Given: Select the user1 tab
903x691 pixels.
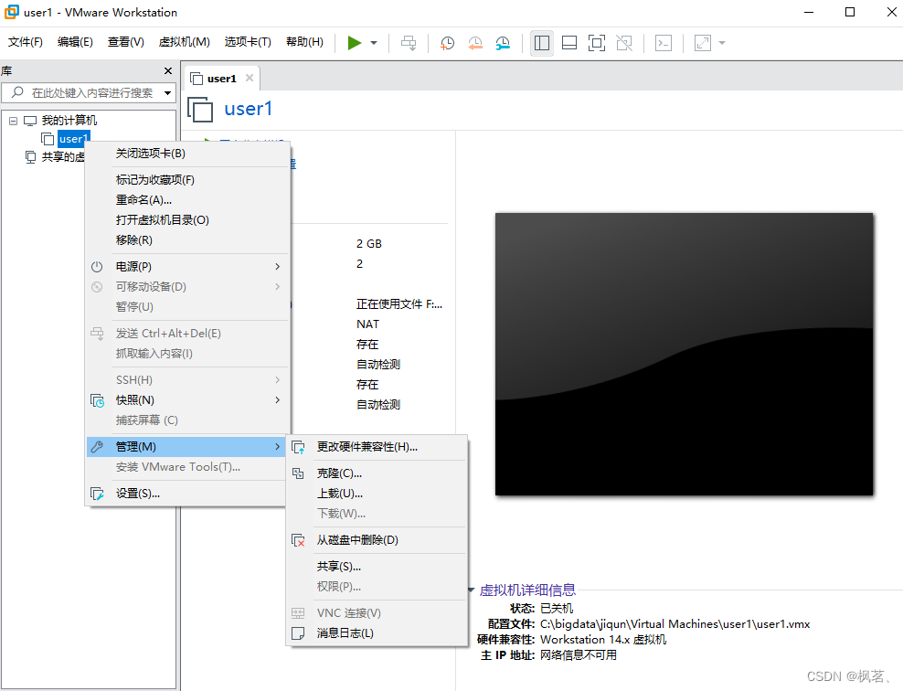Looking at the screenshot, I should 222,79.
